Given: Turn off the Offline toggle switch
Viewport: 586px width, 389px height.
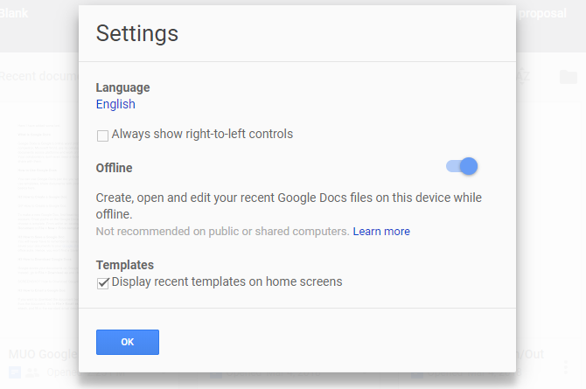Looking at the screenshot, I should pos(462,166).
